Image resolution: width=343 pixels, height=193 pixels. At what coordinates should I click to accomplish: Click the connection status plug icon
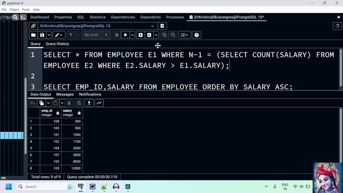33,26
